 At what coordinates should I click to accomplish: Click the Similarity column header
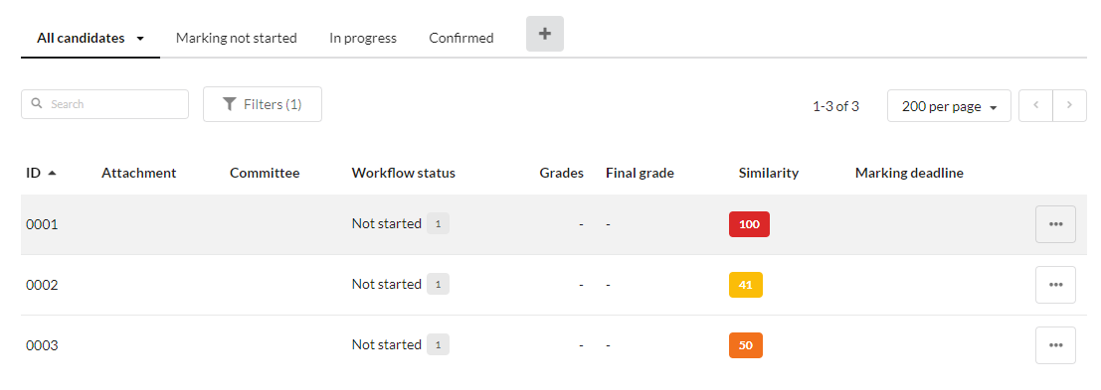coord(768,173)
